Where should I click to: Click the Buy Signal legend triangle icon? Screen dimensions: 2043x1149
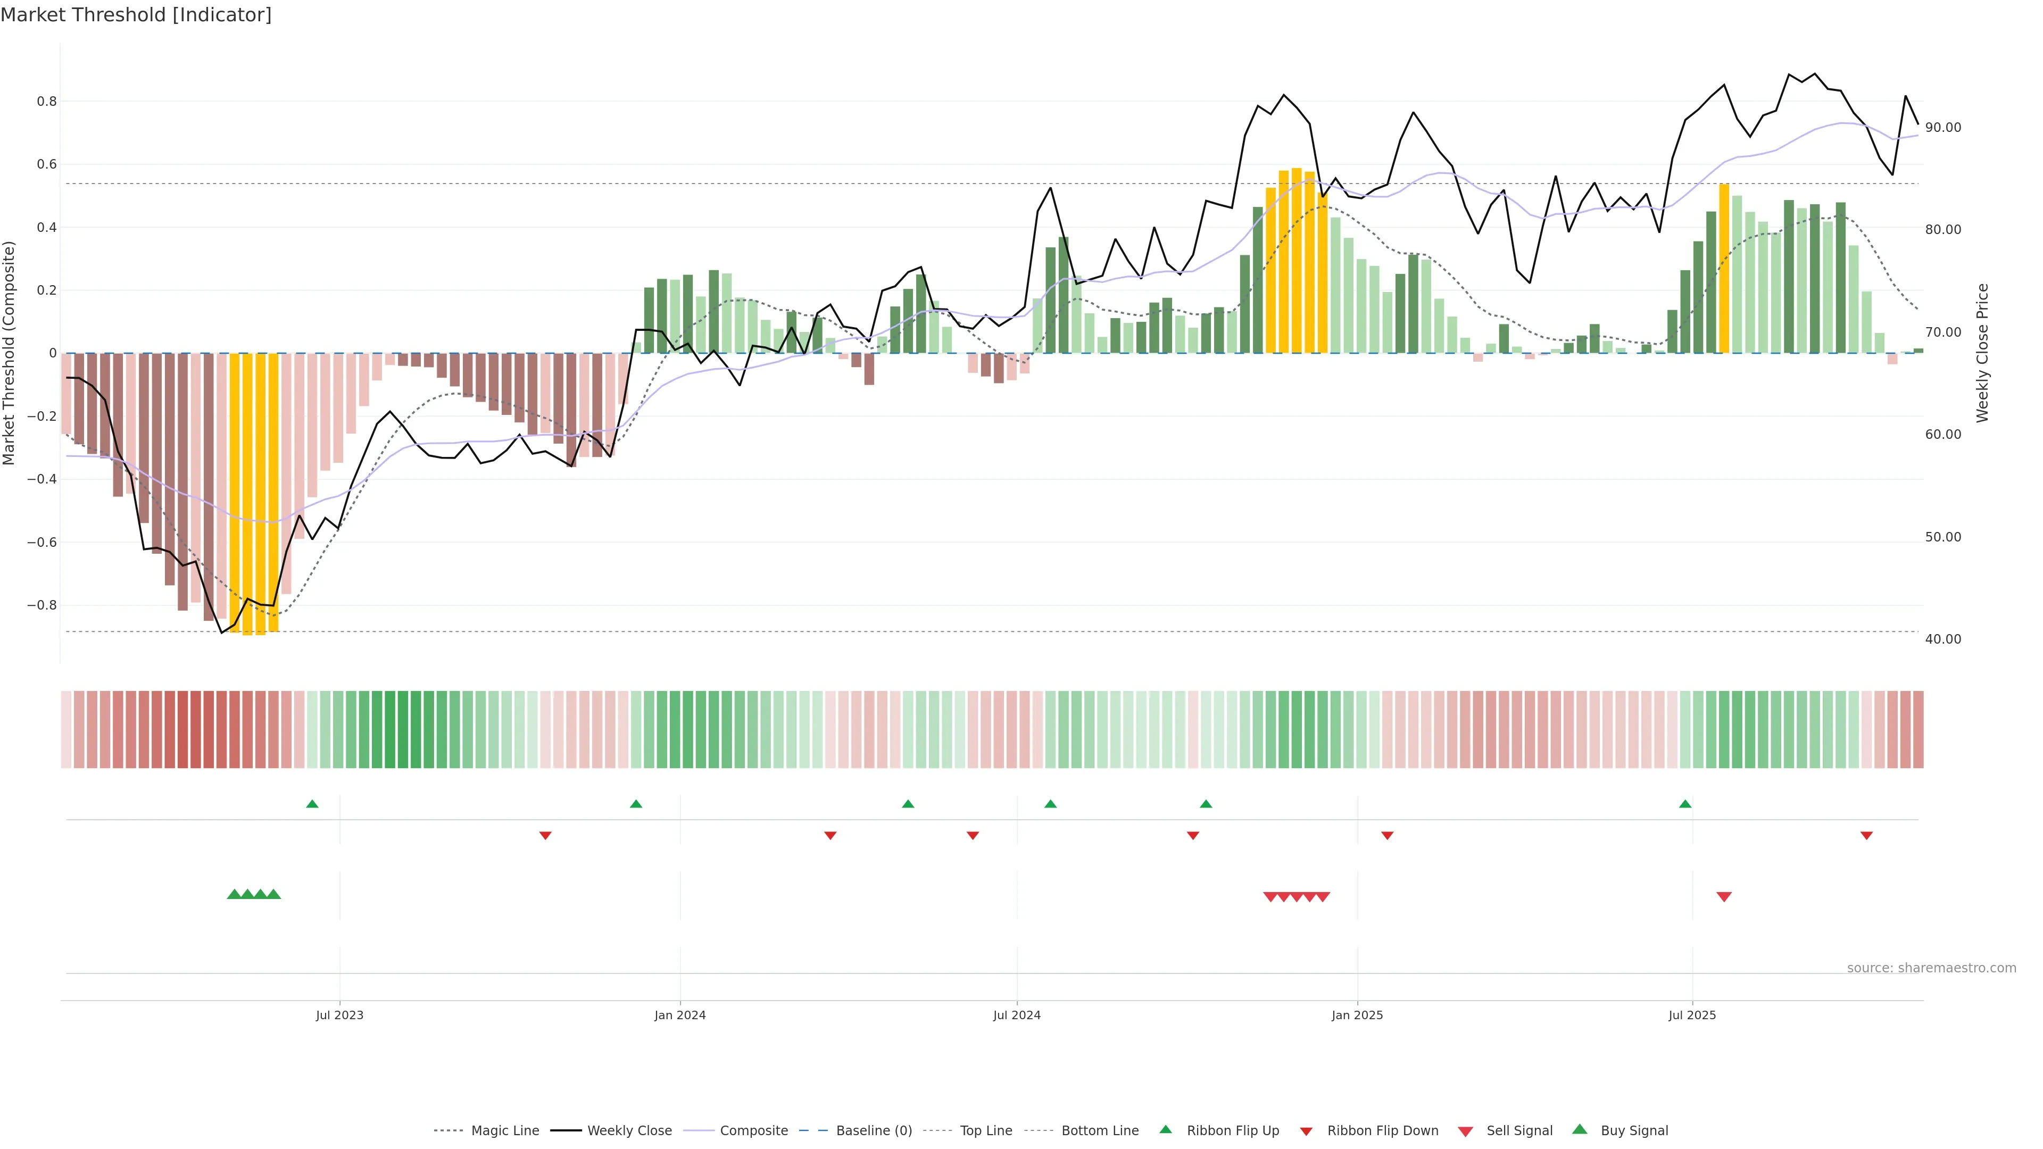(x=1579, y=1129)
